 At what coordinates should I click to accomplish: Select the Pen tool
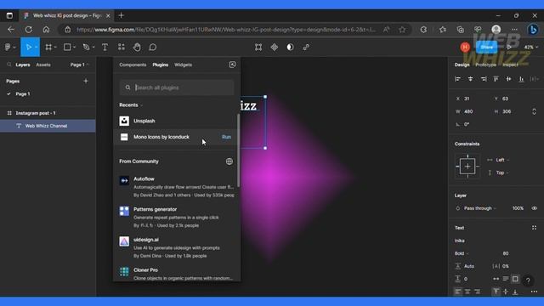(x=86, y=48)
